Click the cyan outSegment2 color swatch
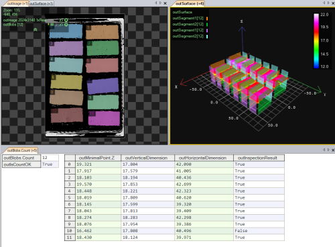Image resolution: width=335 pixels, height=247 pixels. pos(207,36)
